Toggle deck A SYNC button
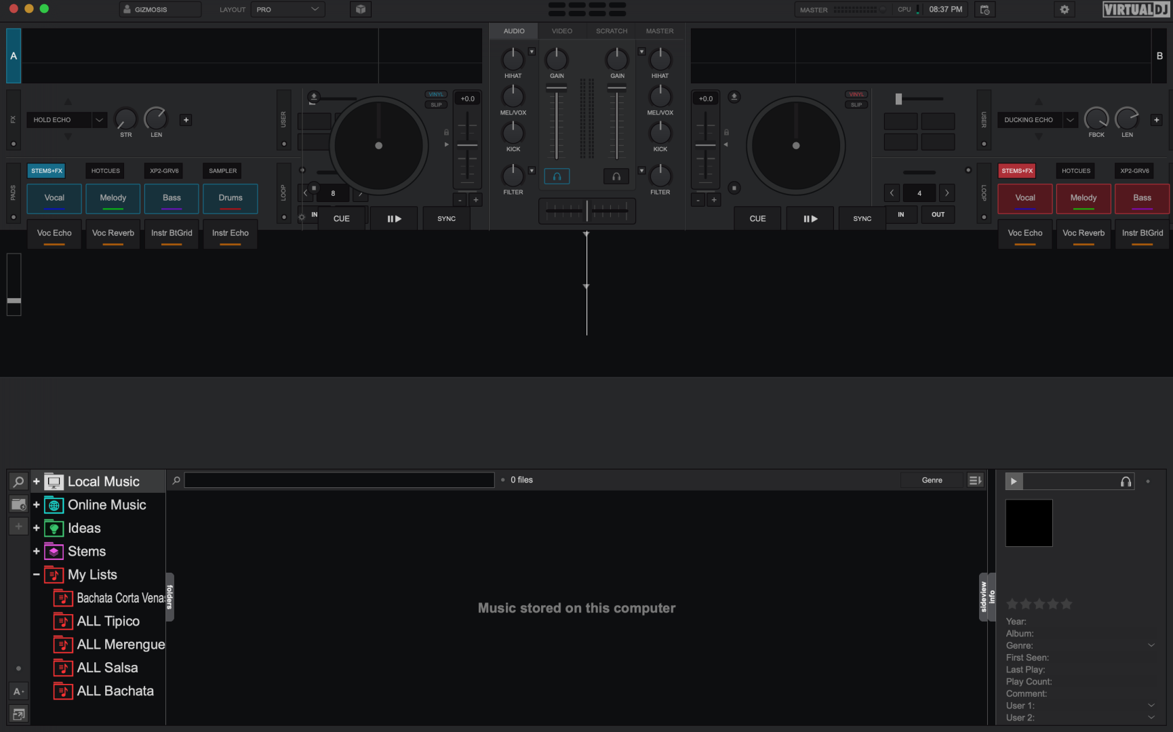This screenshot has height=732, width=1173. point(446,219)
